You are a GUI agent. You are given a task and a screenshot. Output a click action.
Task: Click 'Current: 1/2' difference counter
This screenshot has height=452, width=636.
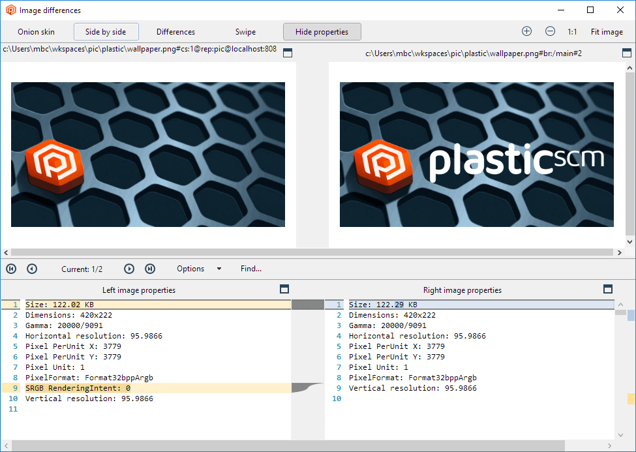(x=82, y=269)
